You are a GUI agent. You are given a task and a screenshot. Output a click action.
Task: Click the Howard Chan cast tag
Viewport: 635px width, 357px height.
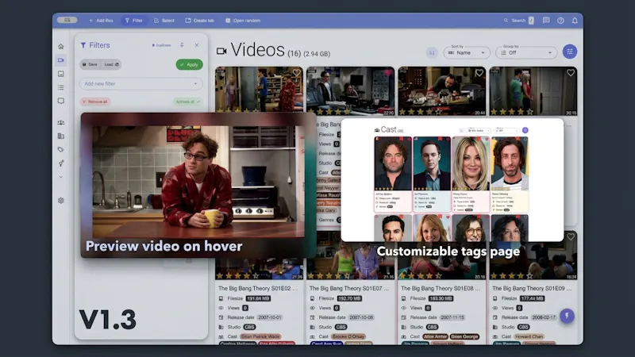[x=529, y=336]
